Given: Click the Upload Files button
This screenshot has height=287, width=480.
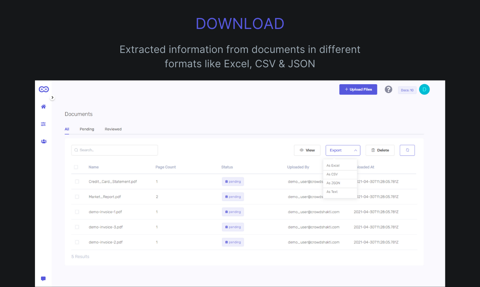Looking at the screenshot, I should tap(358, 89).
